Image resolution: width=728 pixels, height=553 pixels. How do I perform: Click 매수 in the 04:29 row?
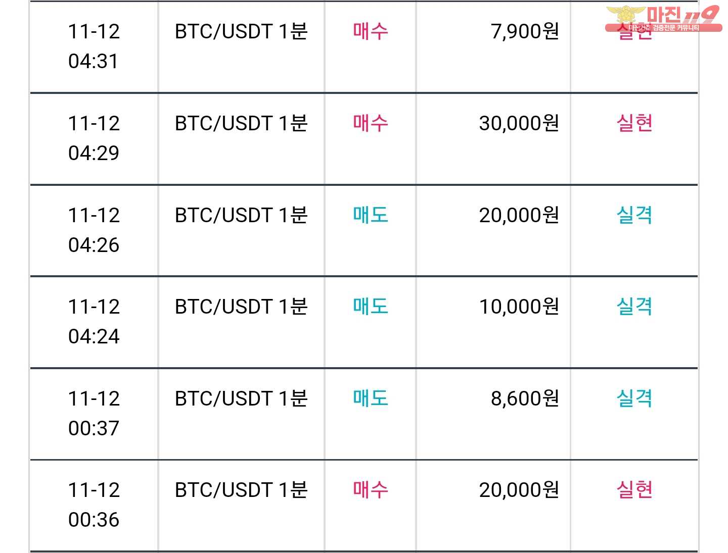point(371,123)
